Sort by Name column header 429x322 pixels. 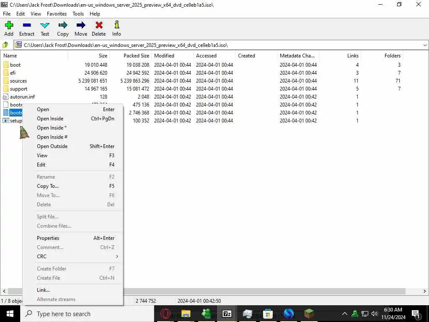(34, 56)
